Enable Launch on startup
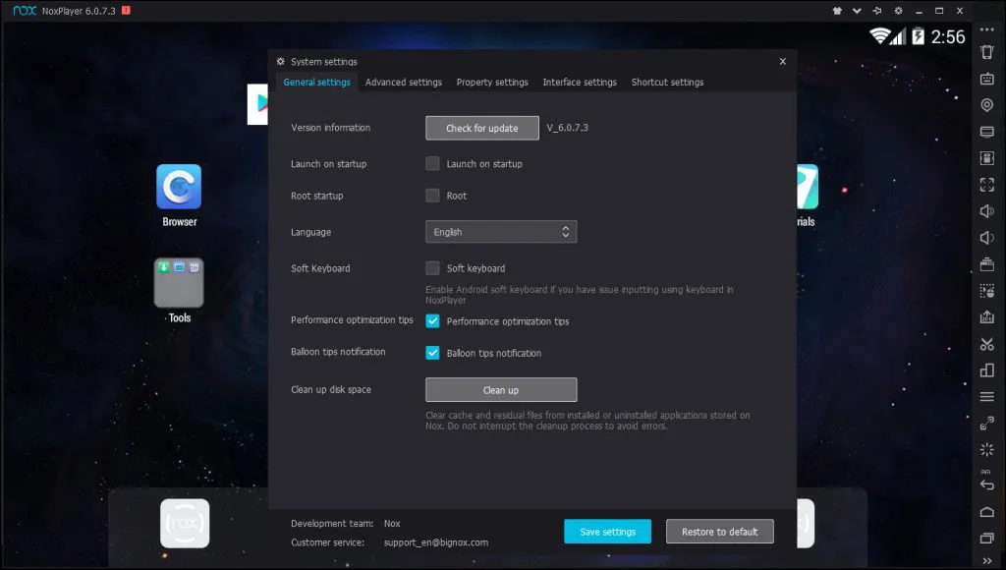This screenshot has height=570, width=1006. point(432,164)
